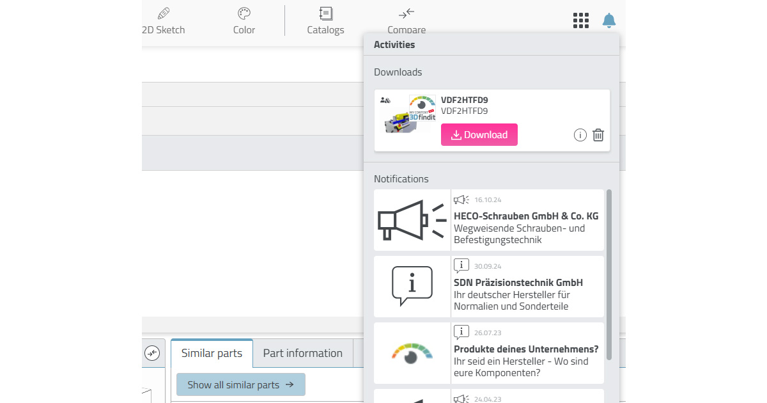Click the collapse arrows circle icon

152,353
